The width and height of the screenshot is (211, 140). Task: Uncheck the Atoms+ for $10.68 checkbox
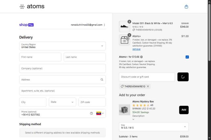tap(187, 57)
